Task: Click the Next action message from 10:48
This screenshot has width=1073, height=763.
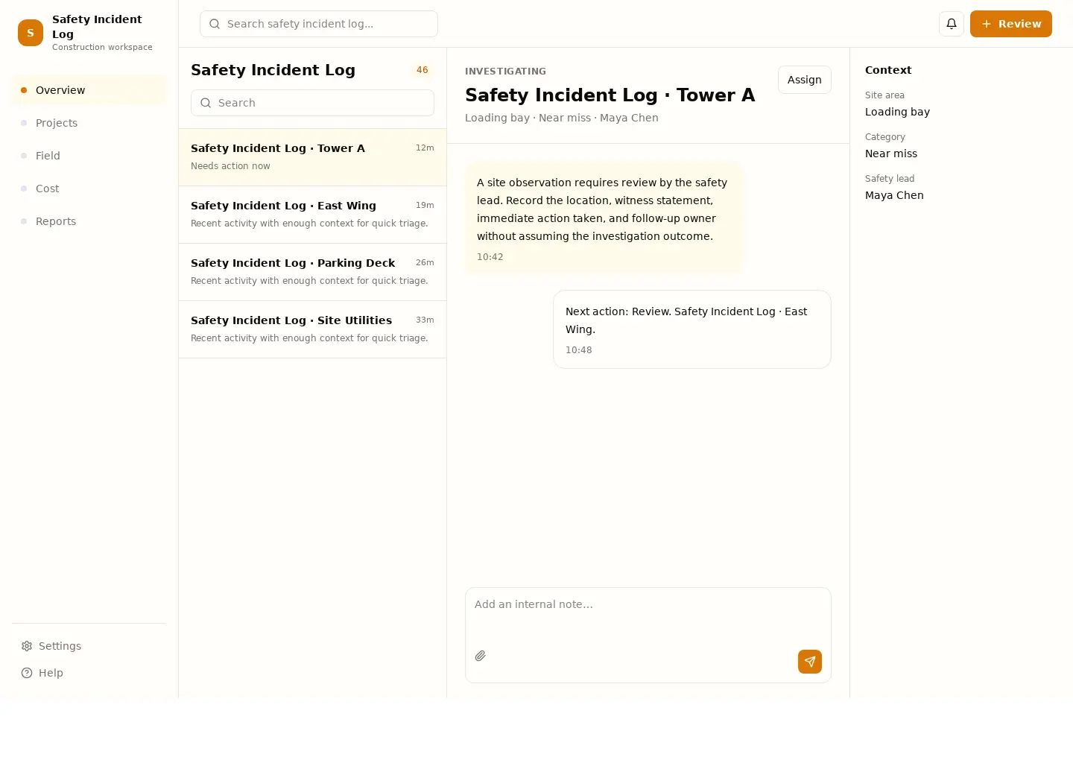Action: [x=692, y=329]
